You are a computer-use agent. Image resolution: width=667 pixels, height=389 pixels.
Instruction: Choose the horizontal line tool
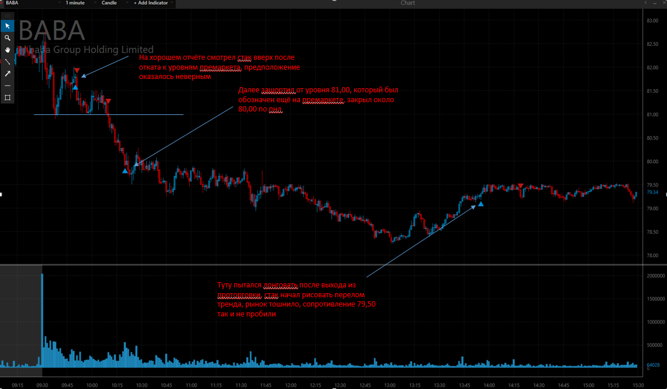point(7,85)
